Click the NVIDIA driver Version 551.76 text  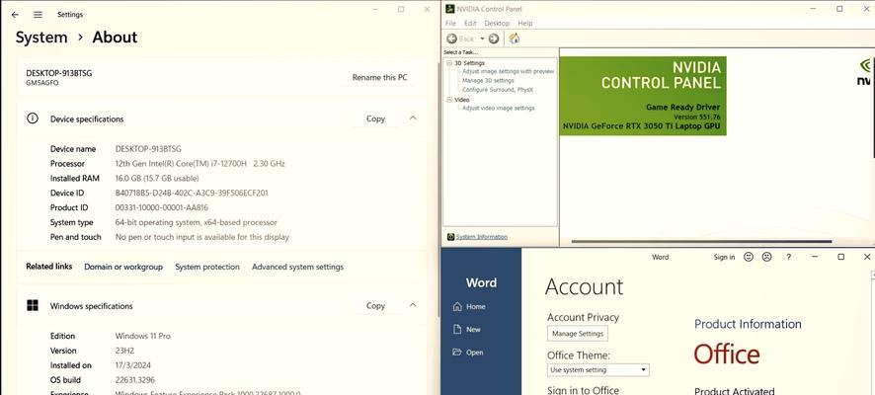697,117
